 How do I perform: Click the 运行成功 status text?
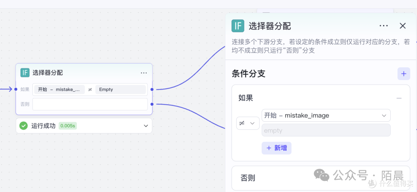pos(43,126)
